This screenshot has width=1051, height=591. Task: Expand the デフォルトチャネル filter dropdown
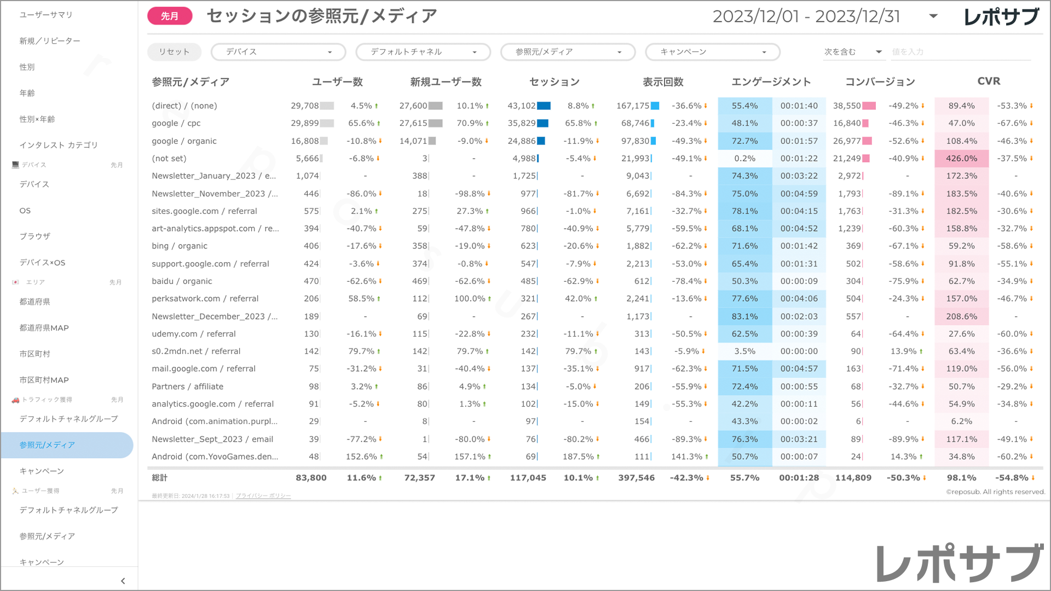pyautogui.click(x=423, y=52)
